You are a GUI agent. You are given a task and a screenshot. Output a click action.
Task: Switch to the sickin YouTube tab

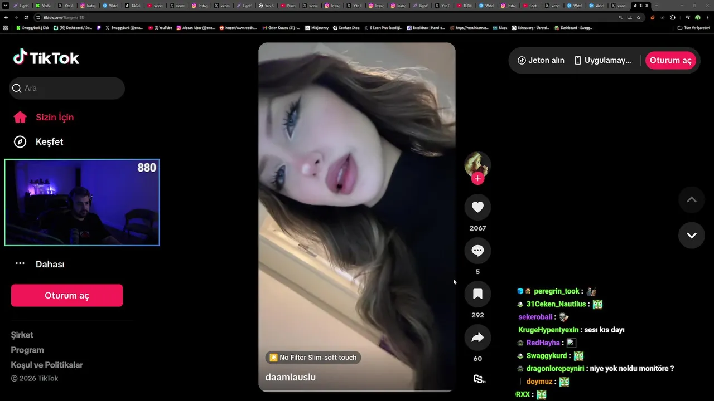155,6
